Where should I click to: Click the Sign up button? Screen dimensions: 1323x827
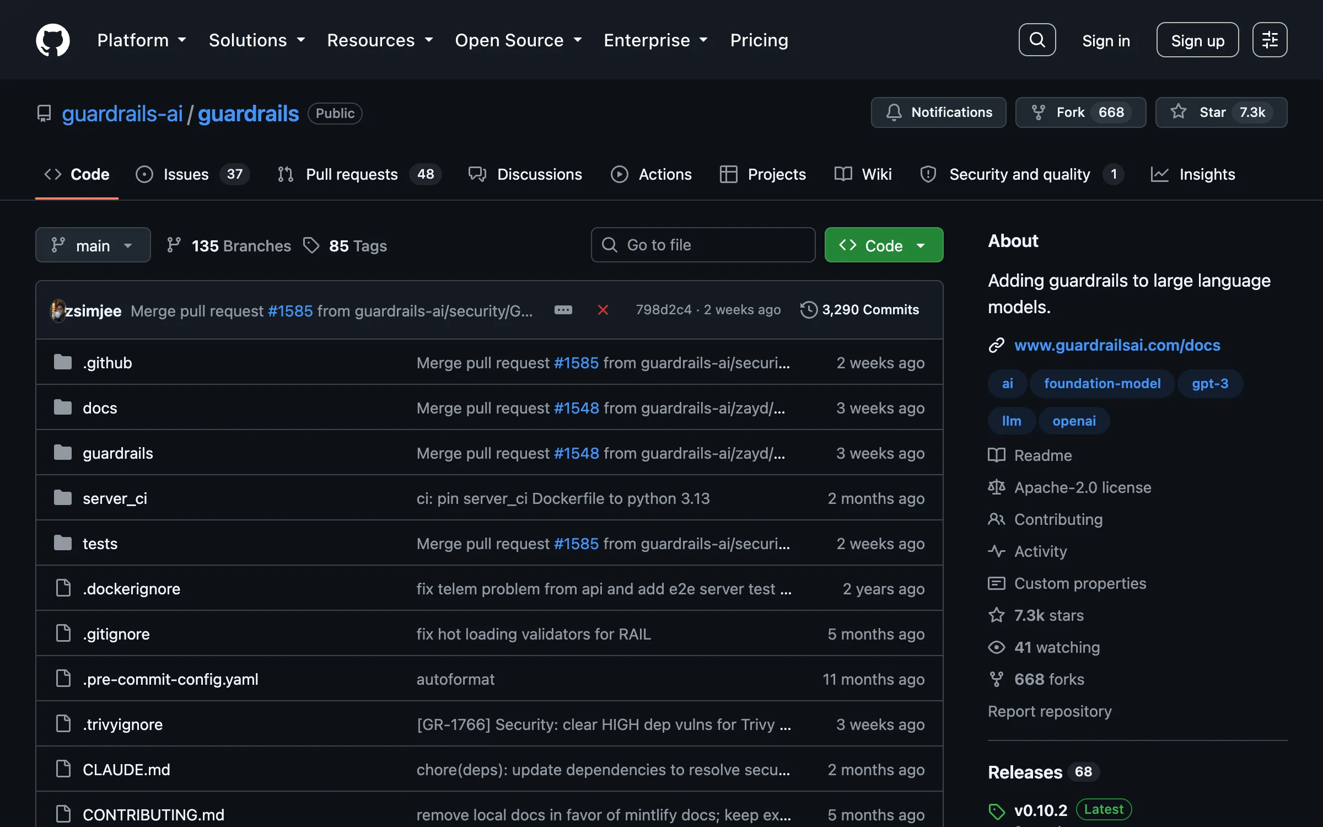(x=1197, y=40)
